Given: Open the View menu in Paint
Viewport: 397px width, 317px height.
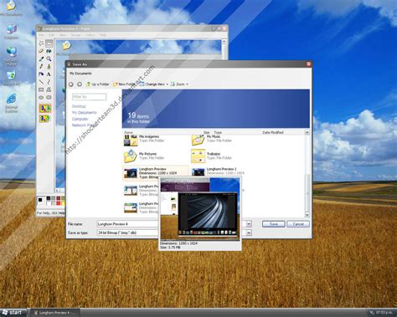Looking at the screenshot, I should [x=63, y=35].
